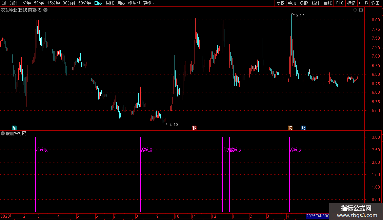This screenshot has height=220, width=383.
Task: Expand the 更多 periods menu
Action: [149, 3]
